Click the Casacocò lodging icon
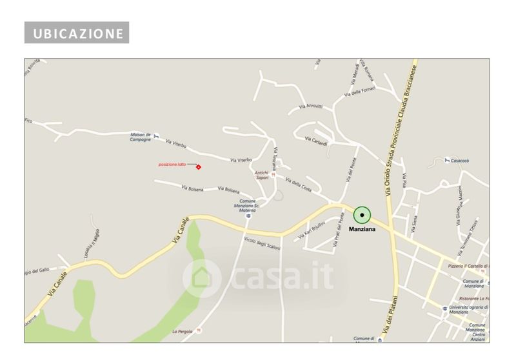The width and height of the screenshot is (516, 364). tap(447, 161)
